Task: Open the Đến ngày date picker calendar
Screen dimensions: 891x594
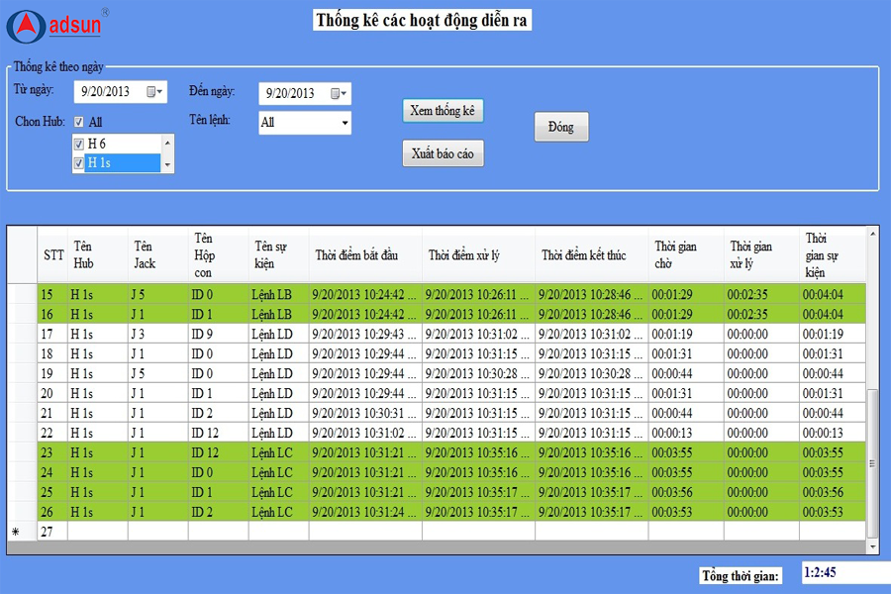Action: point(339,94)
